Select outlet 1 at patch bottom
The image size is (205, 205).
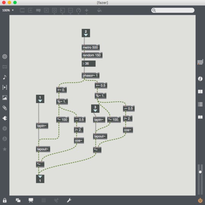40,179
